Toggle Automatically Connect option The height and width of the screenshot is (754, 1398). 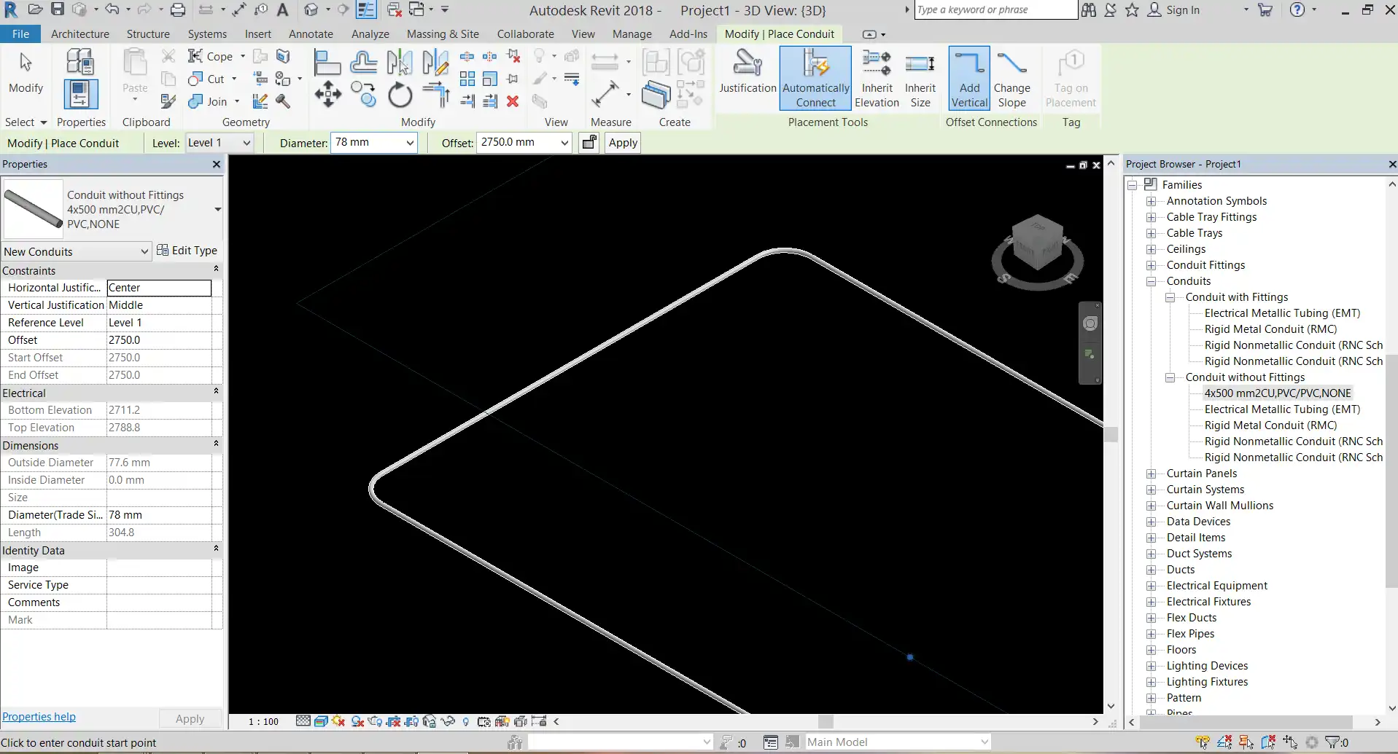click(815, 78)
